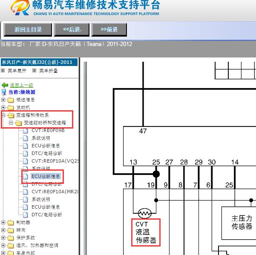The image size is (256, 255).
Task: Click the 制动器 folder label
Action: point(23,223)
